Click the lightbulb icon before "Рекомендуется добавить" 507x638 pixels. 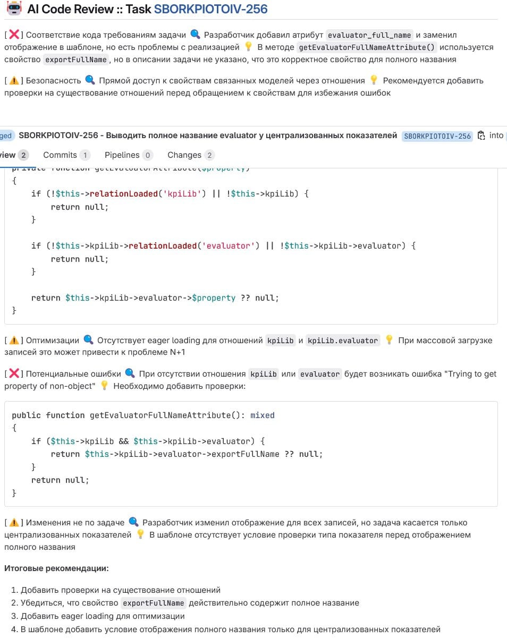click(374, 81)
